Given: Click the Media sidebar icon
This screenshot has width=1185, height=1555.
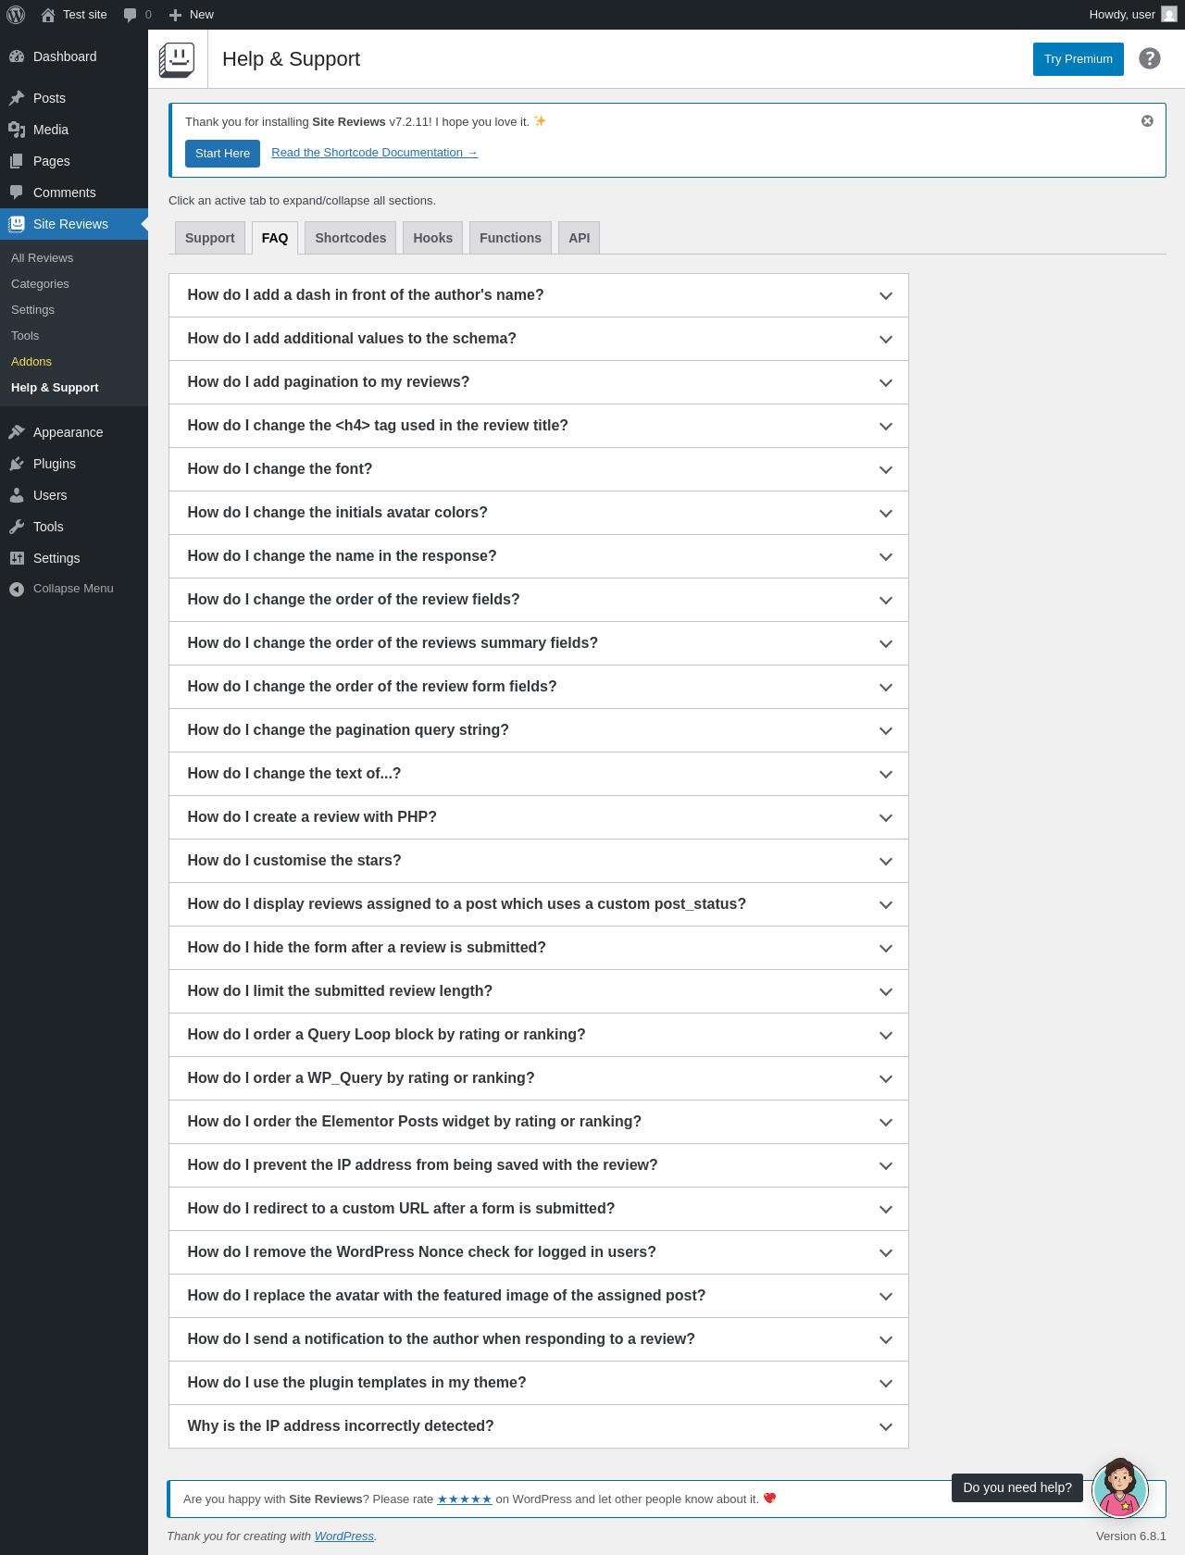Looking at the screenshot, I should point(17,130).
